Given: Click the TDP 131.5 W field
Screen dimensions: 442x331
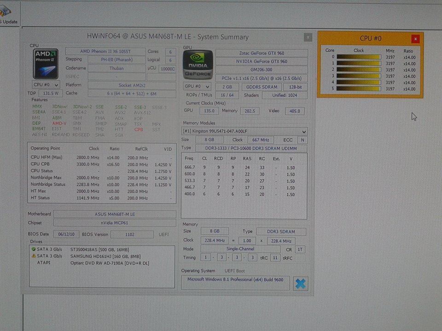Looking at the screenshot, I should [x=51, y=93].
